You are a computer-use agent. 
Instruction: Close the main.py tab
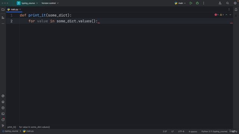[20, 9]
